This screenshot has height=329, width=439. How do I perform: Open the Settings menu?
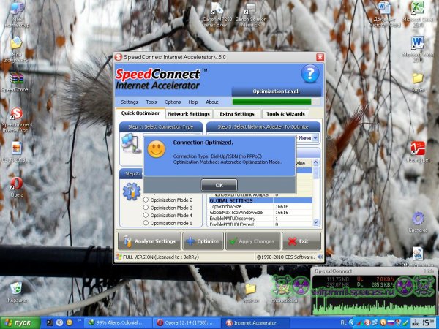129,102
